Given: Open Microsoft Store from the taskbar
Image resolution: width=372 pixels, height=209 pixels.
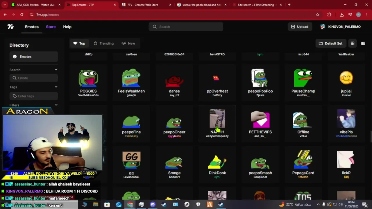Looking at the screenshot, I should (x=107, y=204).
